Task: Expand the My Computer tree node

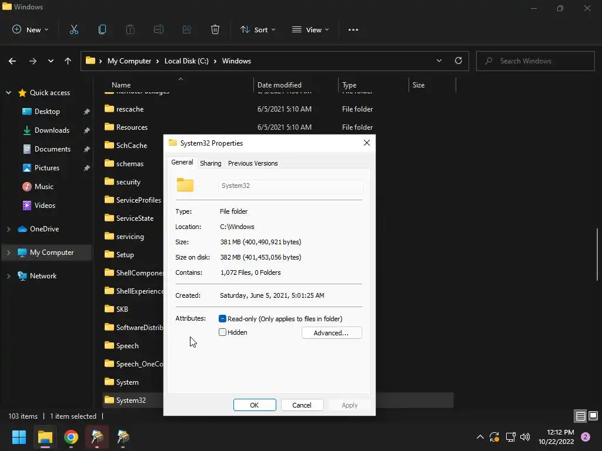Action: click(x=8, y=253)
